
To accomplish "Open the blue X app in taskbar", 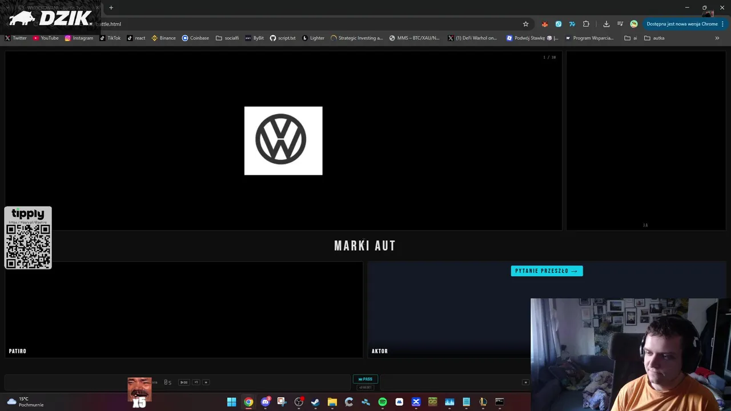I will tap(416, 402).
